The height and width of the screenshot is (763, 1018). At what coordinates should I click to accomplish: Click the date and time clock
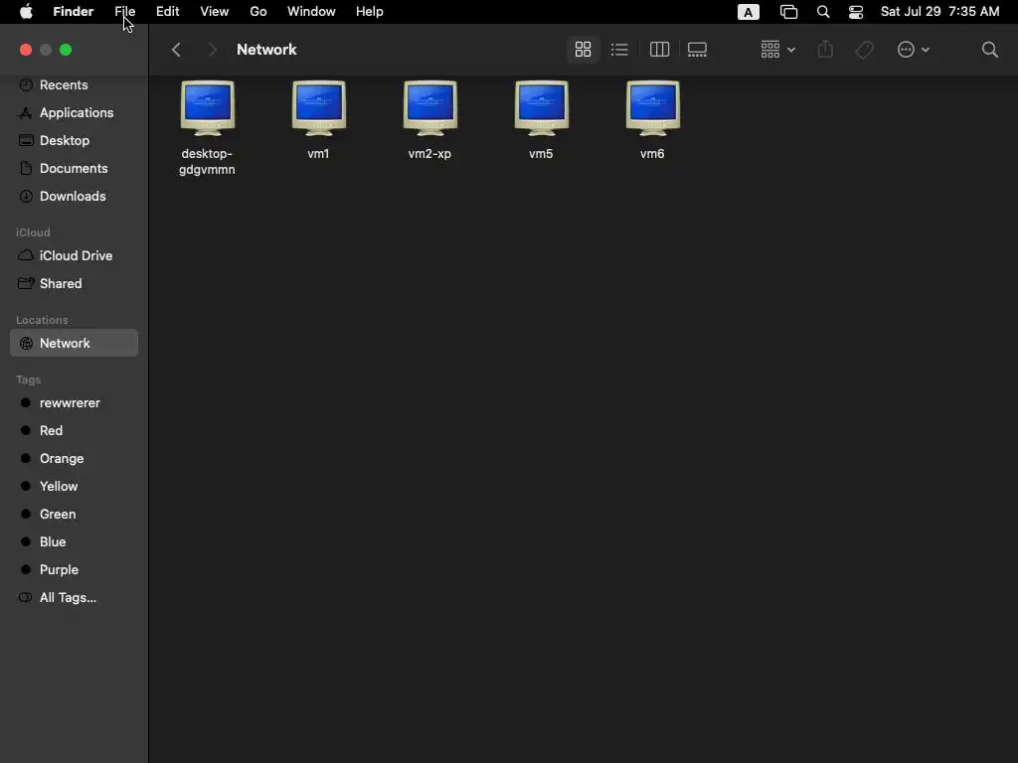pyautogui.click(x=939, y=12)
